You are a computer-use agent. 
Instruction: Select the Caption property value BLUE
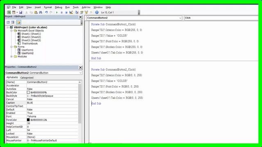tap(52, 102)
